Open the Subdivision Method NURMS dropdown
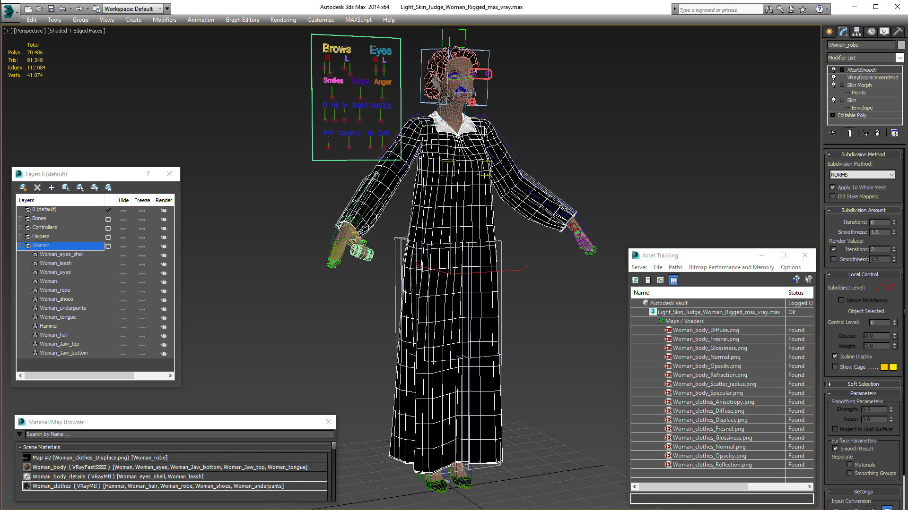Image resolution: width=908 pixels, height=510 pixels. (x=863, y=175)
